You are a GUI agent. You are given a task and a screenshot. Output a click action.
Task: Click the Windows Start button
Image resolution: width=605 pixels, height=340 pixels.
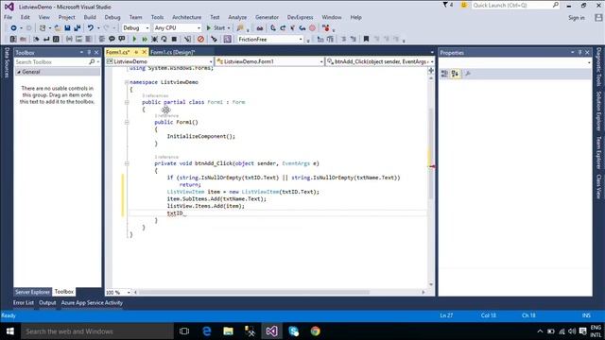(10, 331)
